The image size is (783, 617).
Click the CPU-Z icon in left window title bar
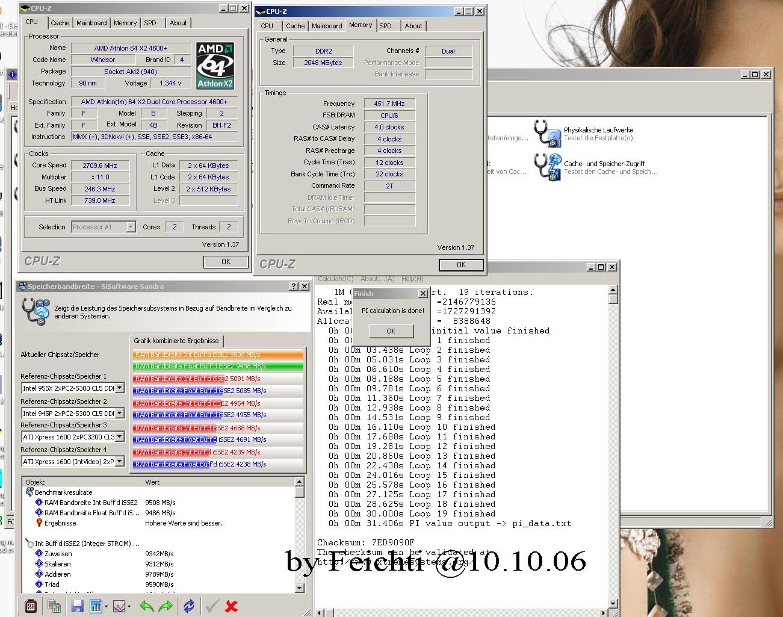pyautogui.click(x=25, y=8)
